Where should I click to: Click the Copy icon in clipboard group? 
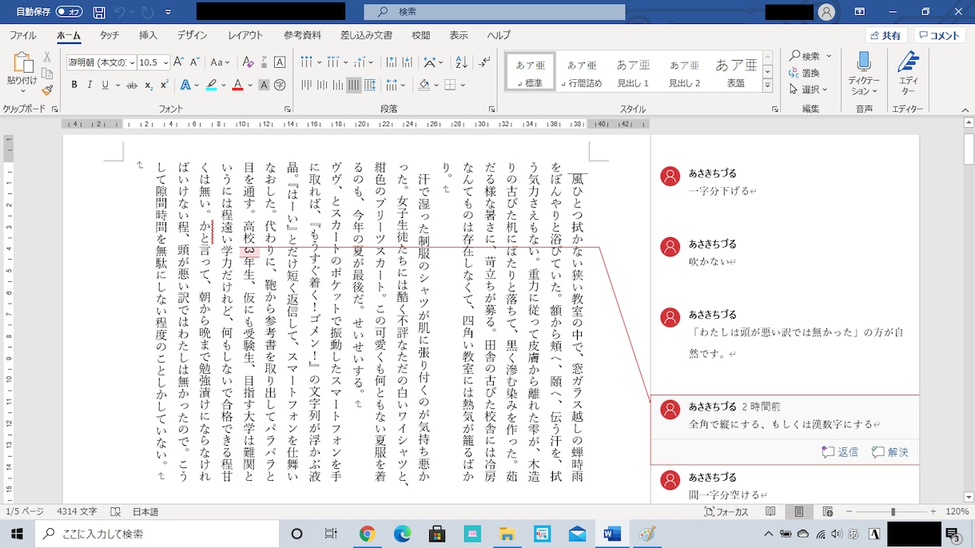(x=47, y=74)
